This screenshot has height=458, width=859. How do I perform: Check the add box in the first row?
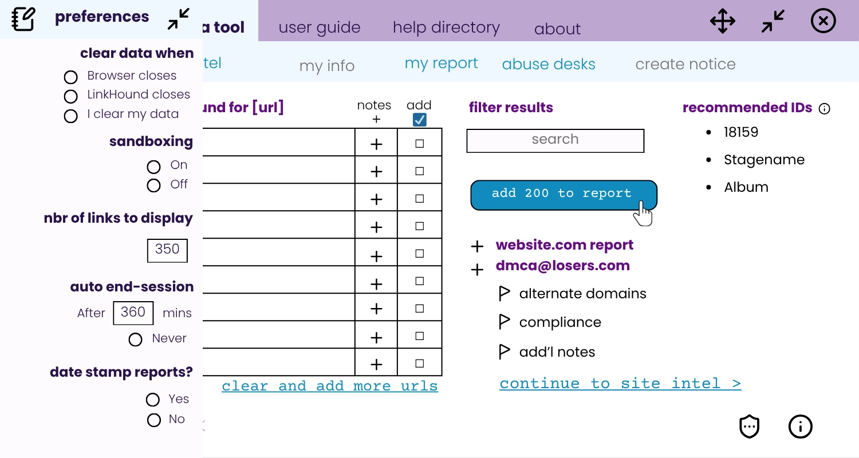pos(420,144)
